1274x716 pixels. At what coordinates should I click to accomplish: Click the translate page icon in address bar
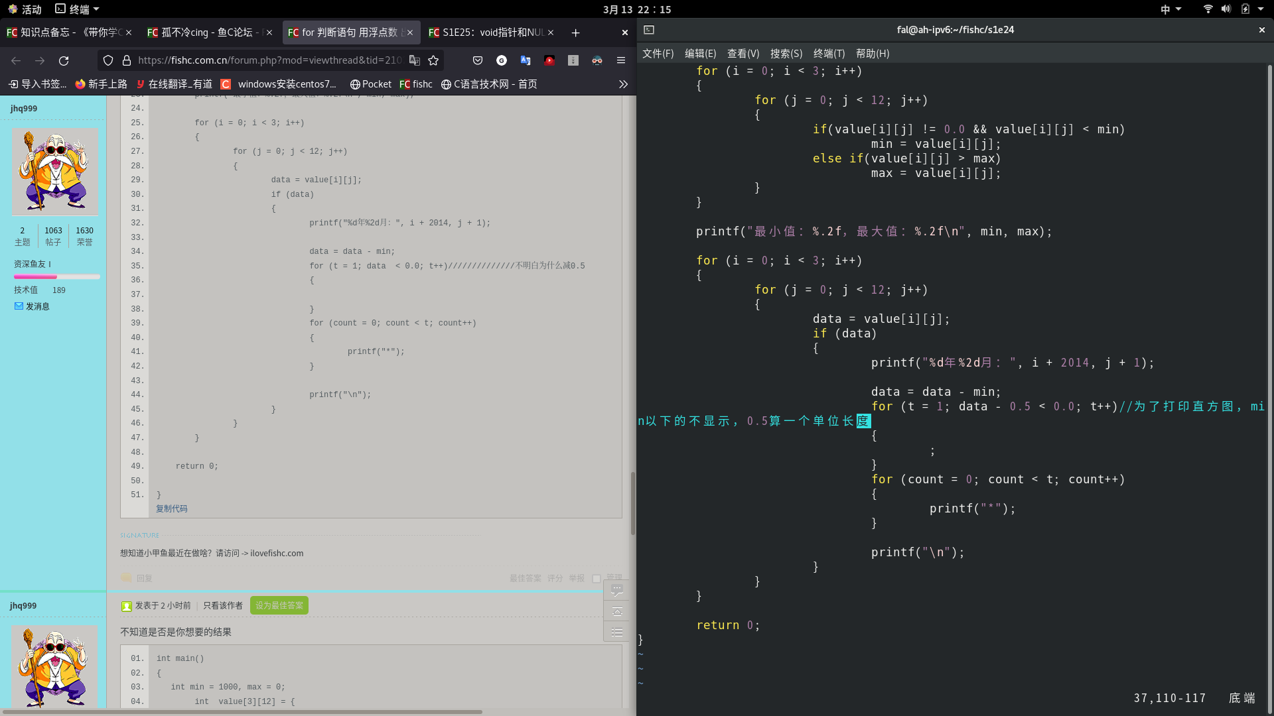coord(415,60)
